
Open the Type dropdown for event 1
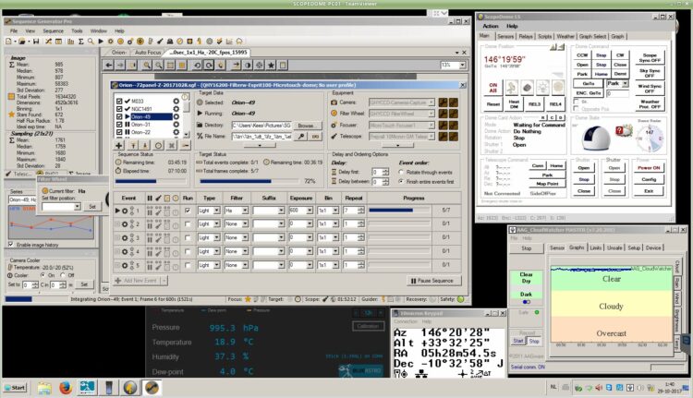(216, 211)
